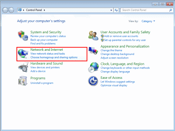Click Change the theme
The width and height of the screenshot is (175, 131).
click(111, 50)
